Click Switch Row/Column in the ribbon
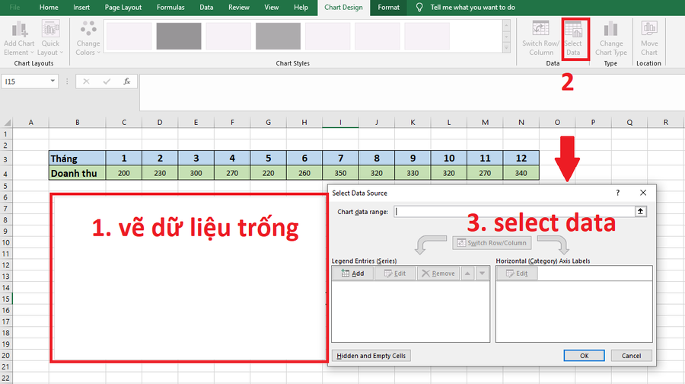Screen dimensions: 685x384 (541, 39)
